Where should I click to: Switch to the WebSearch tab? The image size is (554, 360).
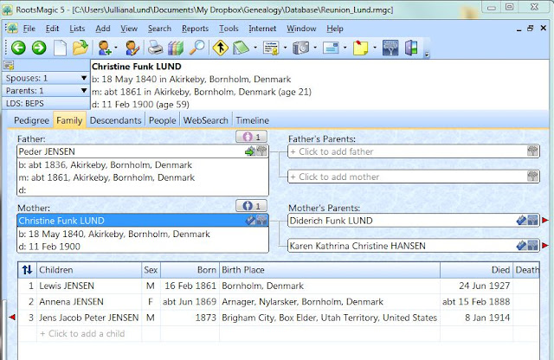tap(206, 120)
